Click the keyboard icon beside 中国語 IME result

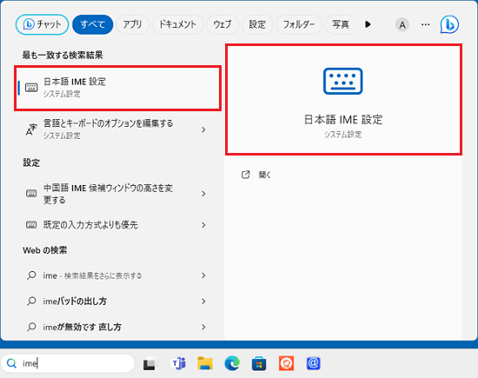(x=31, y=193)
